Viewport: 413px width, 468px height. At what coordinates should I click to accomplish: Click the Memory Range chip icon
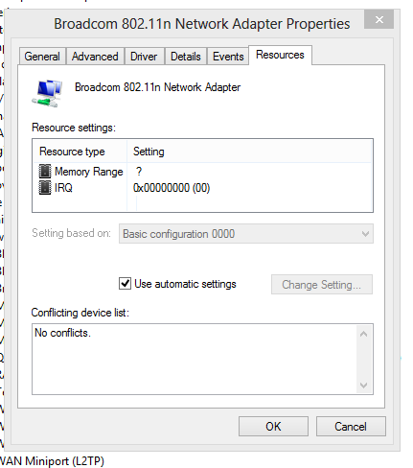[45, 172]
